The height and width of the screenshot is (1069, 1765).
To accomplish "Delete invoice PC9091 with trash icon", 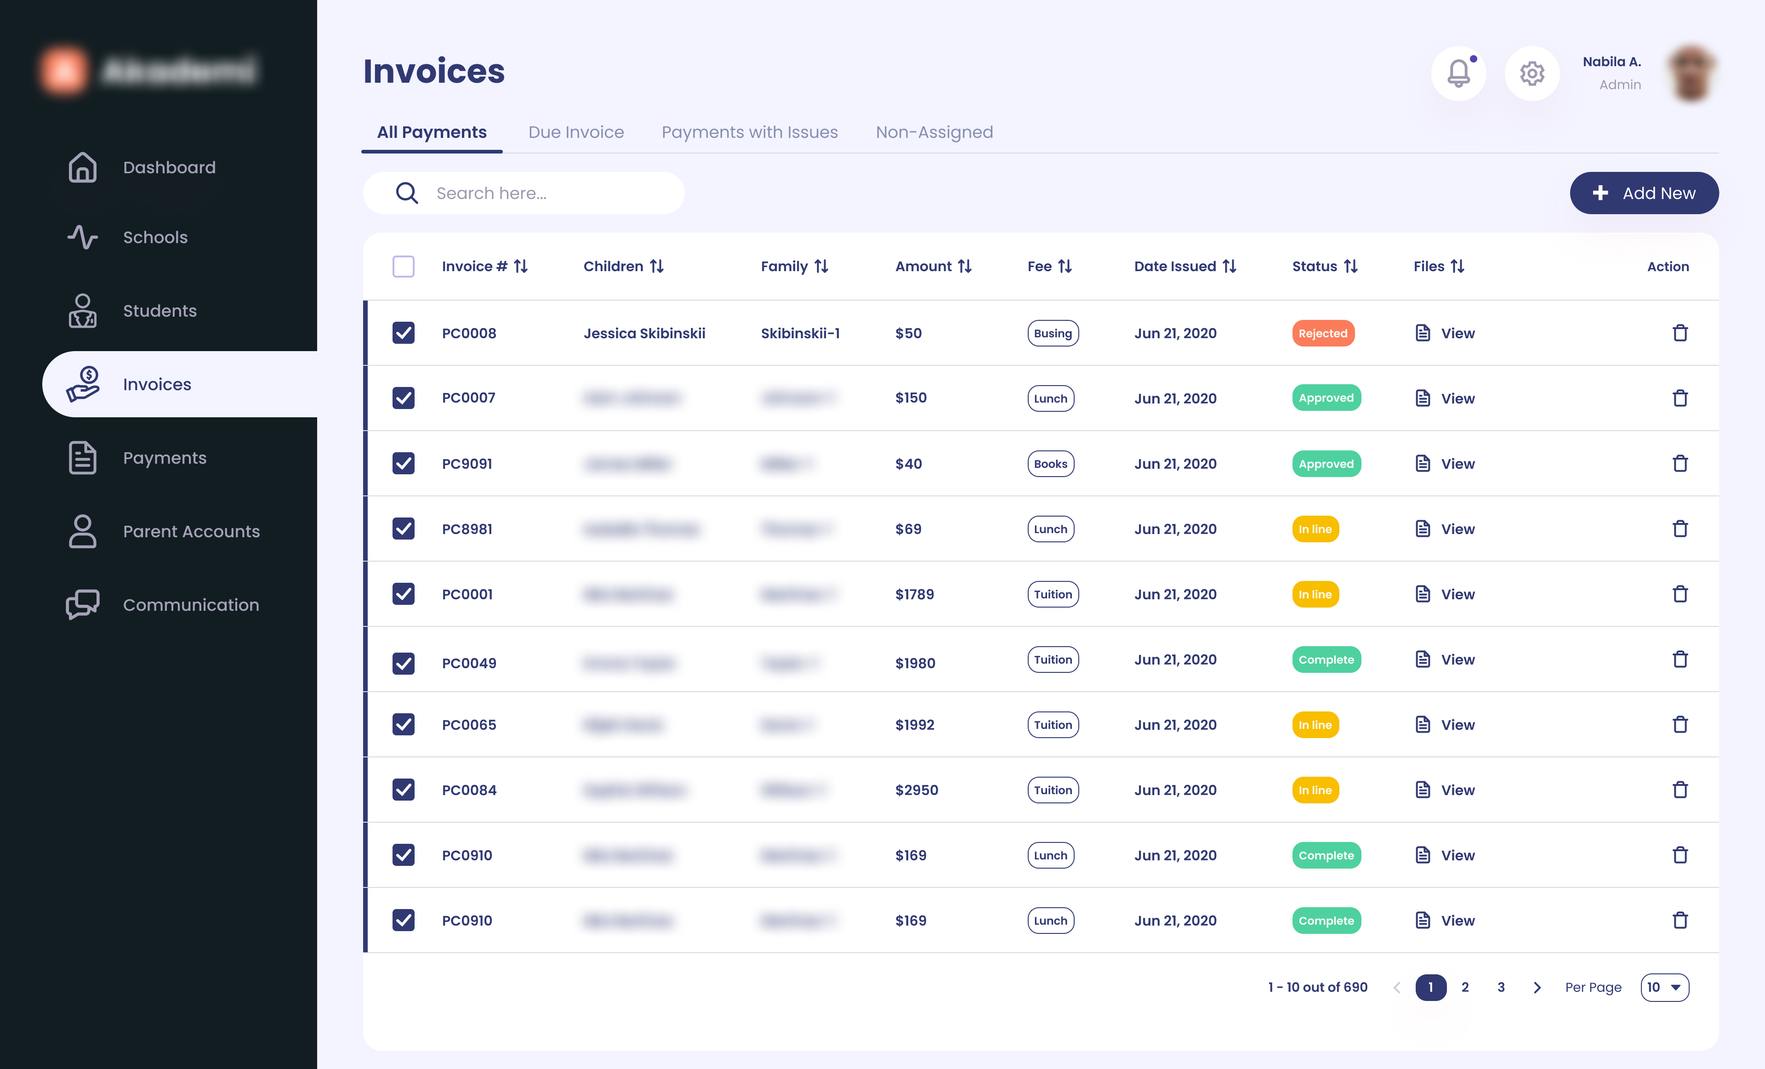I will [1680, 463].
